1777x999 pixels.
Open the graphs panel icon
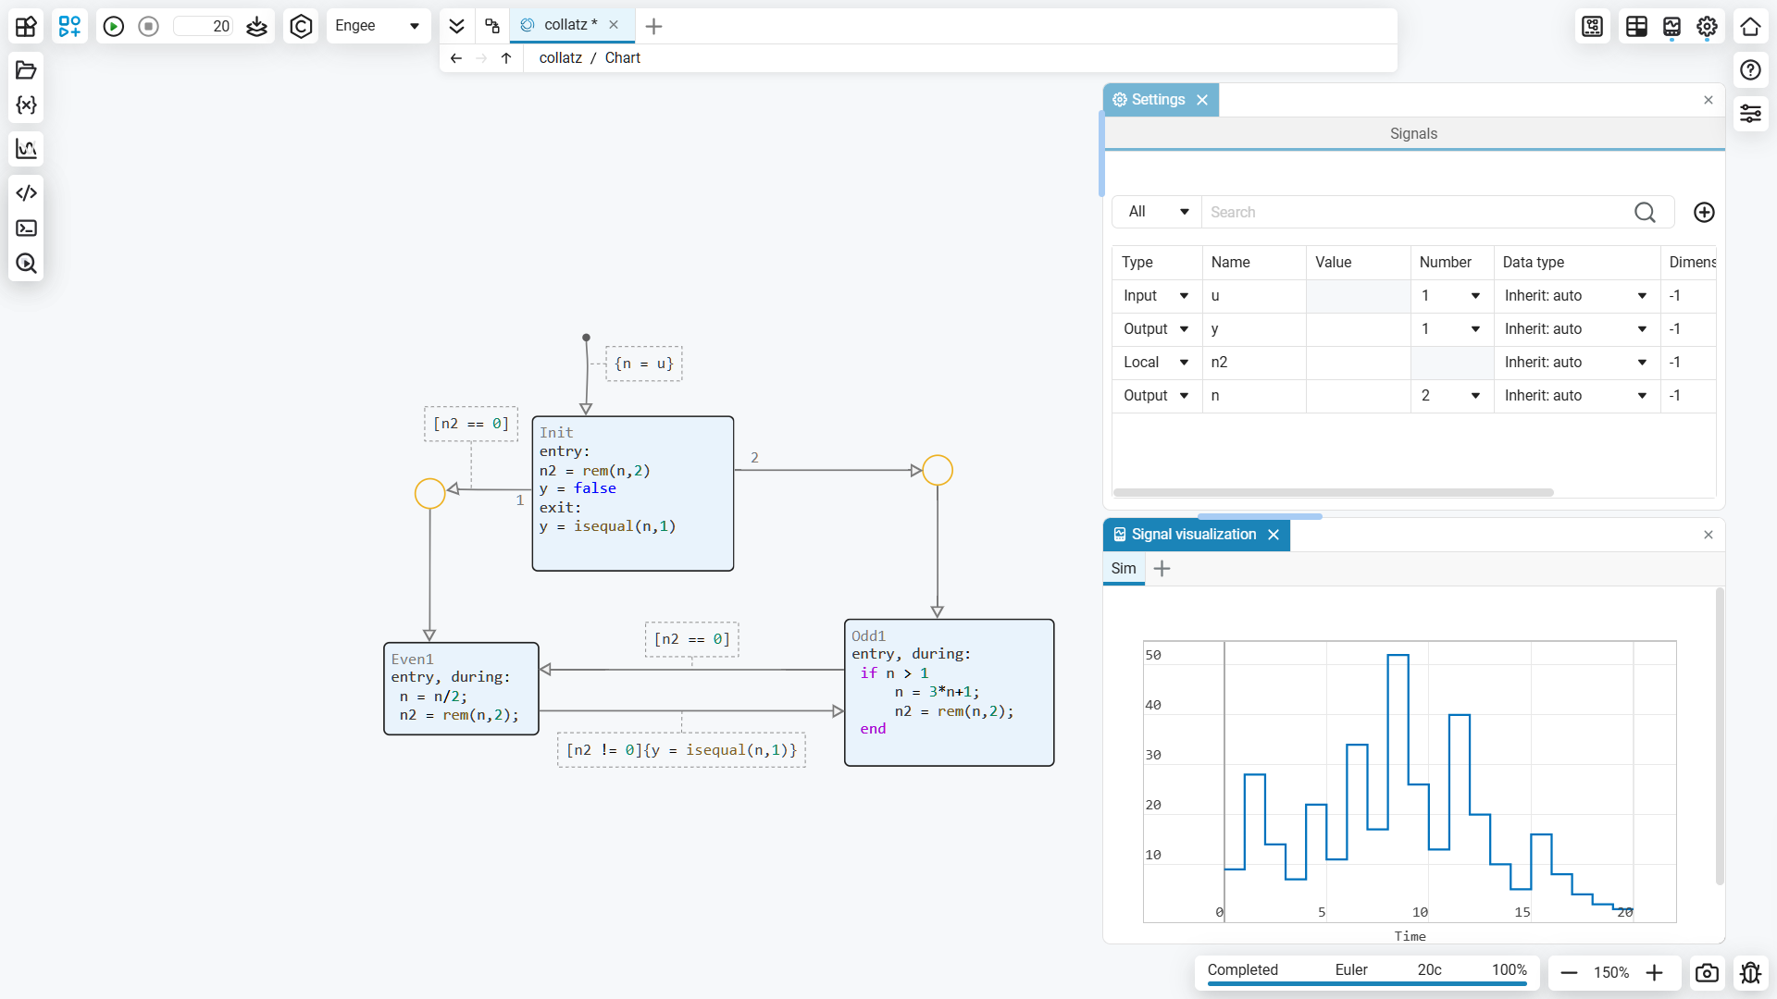(x=26, y=149)
